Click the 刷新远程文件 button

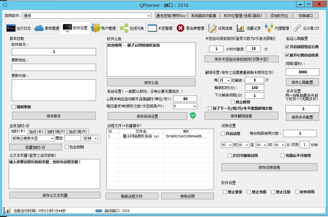(x=132, y=196)
